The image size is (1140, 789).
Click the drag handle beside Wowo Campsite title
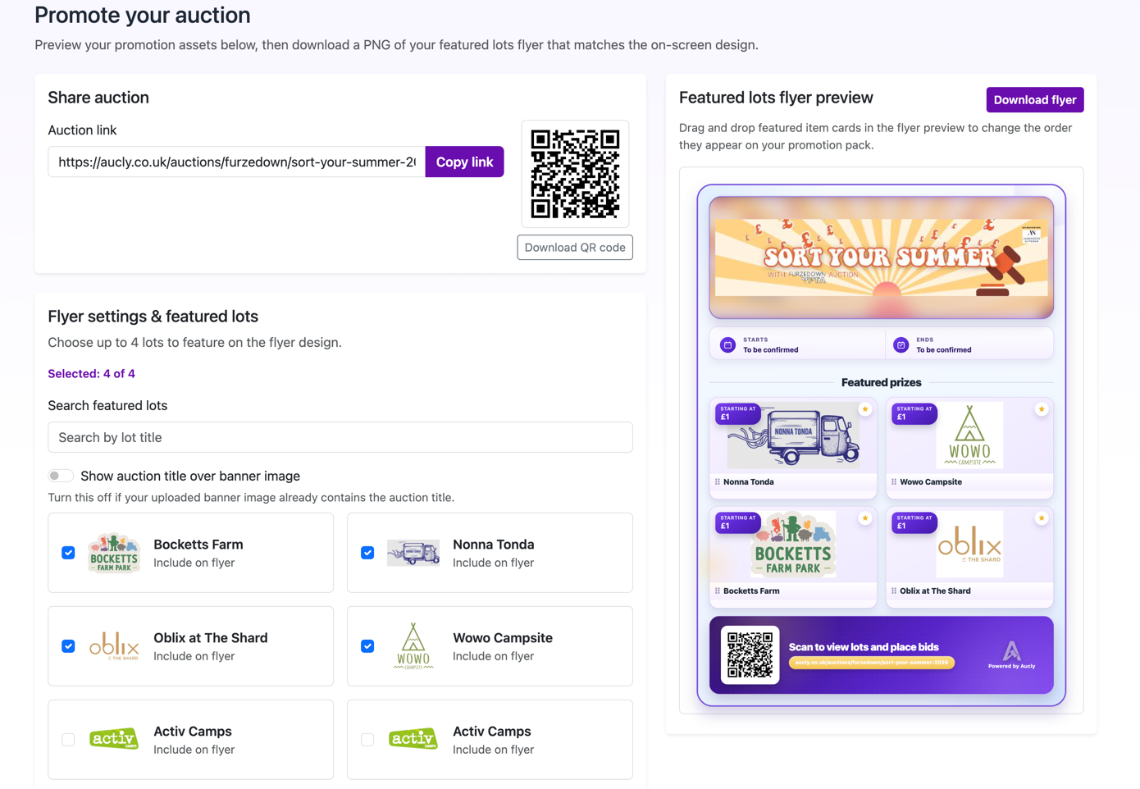(x=894, y=482)
